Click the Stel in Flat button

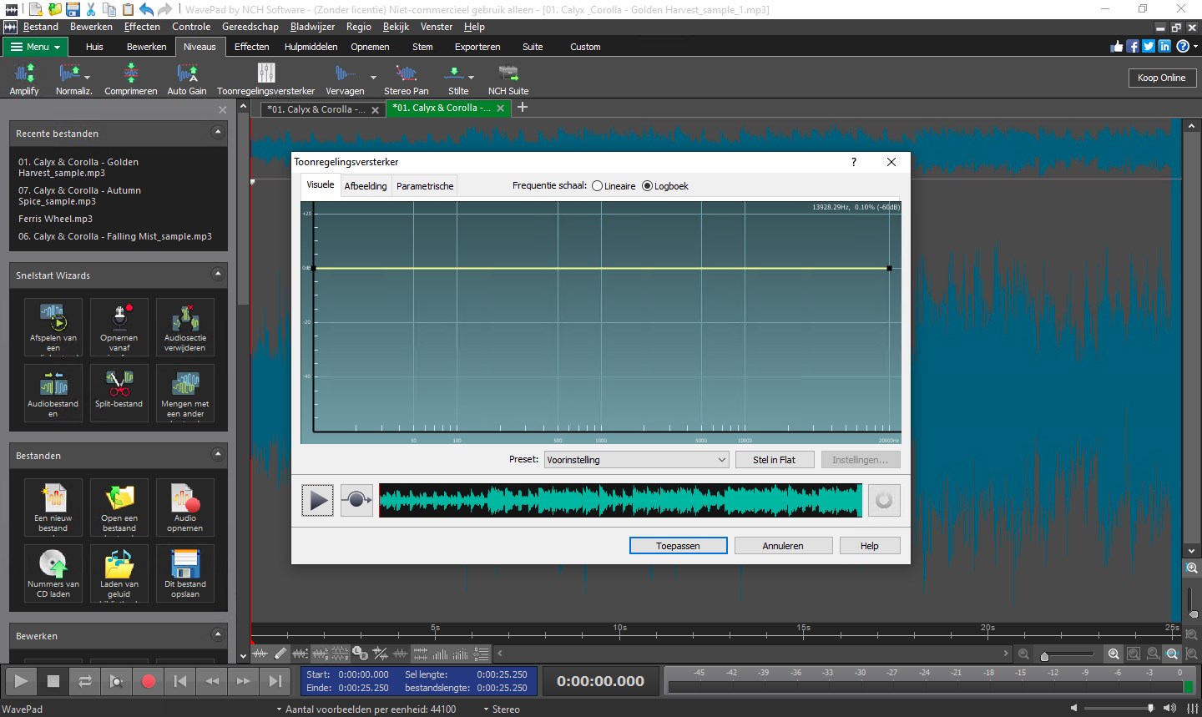click(774, 460)
